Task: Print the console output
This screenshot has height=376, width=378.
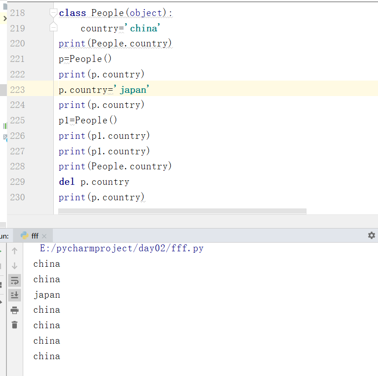Action: tap(15, 310)
